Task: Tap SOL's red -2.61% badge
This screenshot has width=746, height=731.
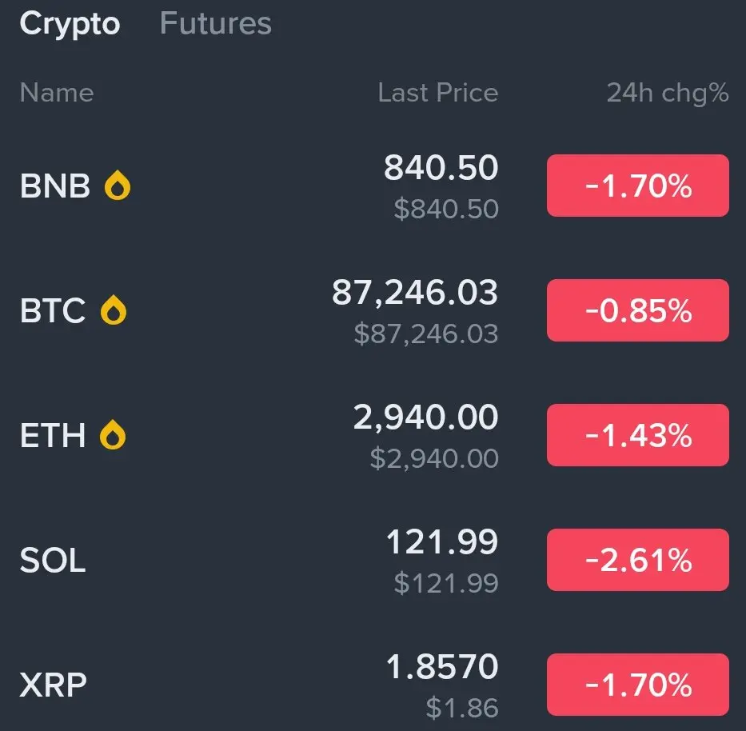Action: (x=637, y=560)
